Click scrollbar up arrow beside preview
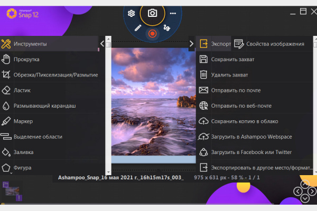 click(x=108, y=39)
